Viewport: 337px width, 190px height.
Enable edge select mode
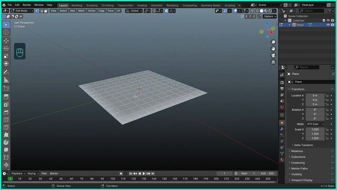click(42, 11)
